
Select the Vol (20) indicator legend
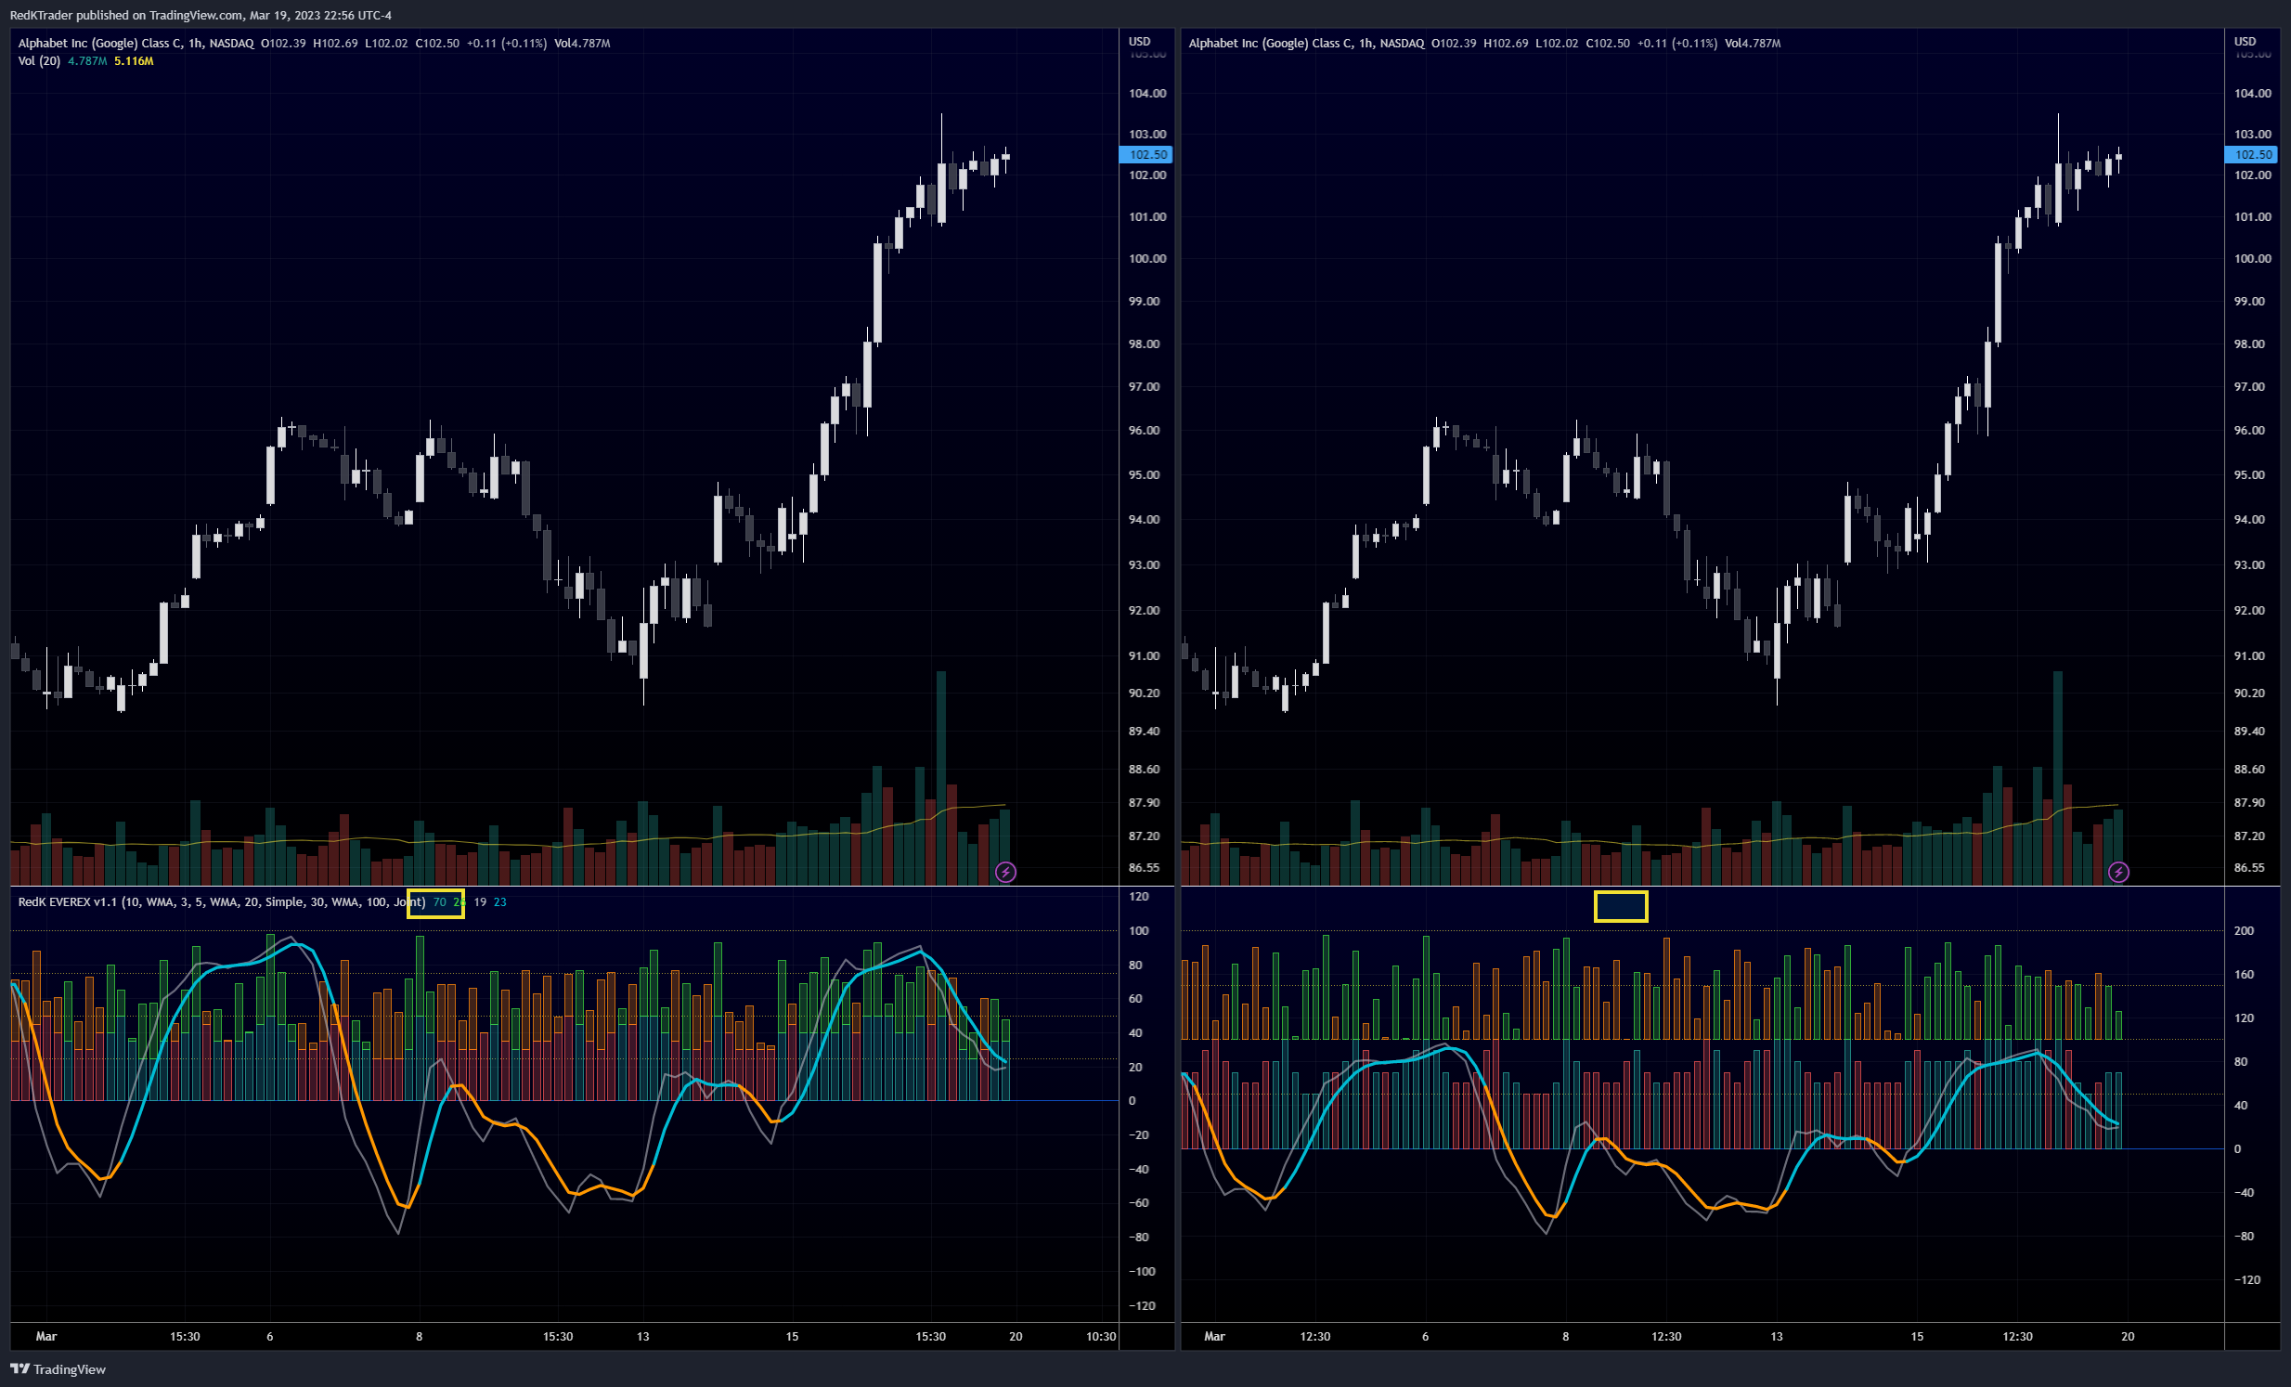tap(39, 61)
